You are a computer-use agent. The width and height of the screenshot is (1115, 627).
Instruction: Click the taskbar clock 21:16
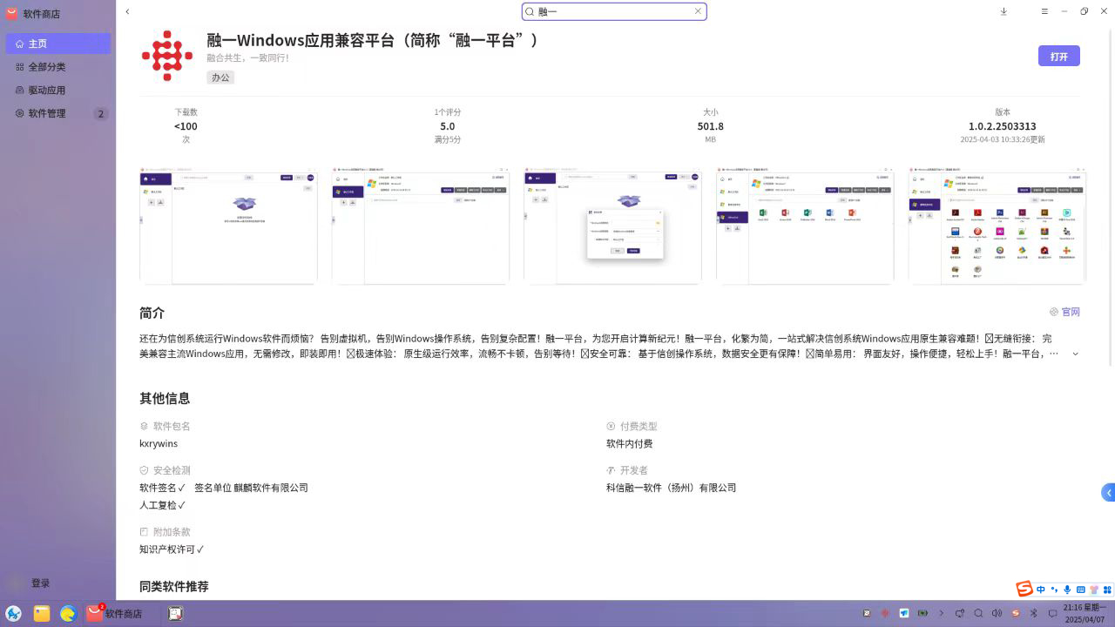tap(1085, 613)
